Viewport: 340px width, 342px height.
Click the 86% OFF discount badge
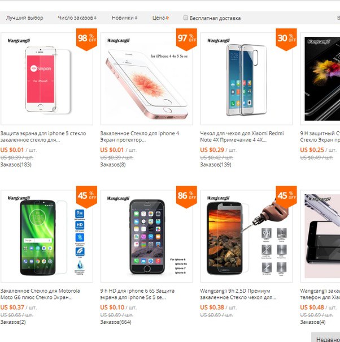click(186, 196)
